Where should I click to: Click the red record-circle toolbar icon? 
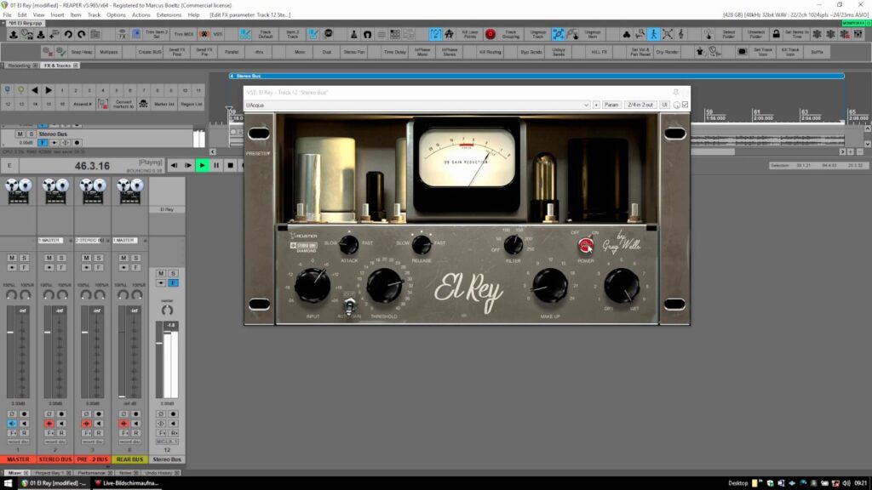coord(490,34)
